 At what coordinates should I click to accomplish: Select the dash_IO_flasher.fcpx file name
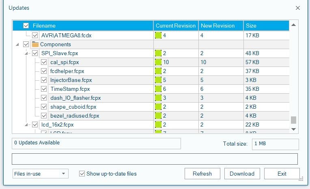coord(75,98)
